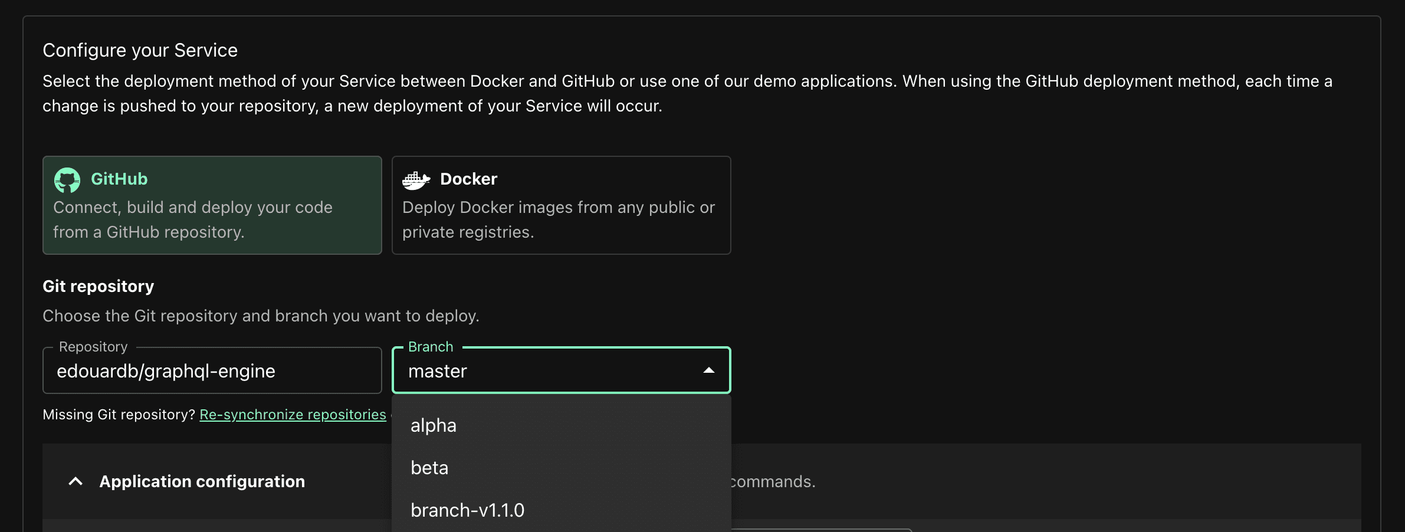The width and height of the screenshot is (1405, 532).
Task: Open the Re-synchronize repositories link
Action: [x=293, y=415]
